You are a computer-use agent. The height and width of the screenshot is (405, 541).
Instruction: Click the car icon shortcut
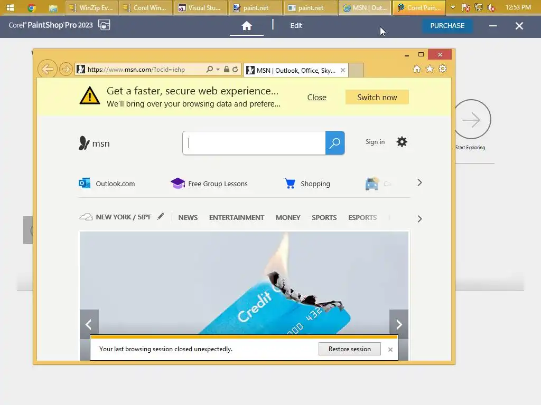[x=372, y=184]
